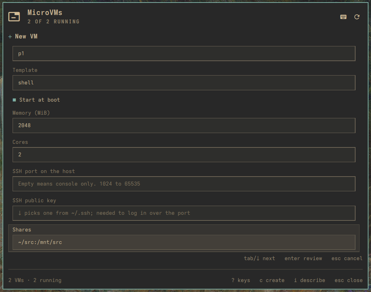The image size is (371, 292).
Task: Click the MicroVMs app icon
Action: tap(14, 17)
